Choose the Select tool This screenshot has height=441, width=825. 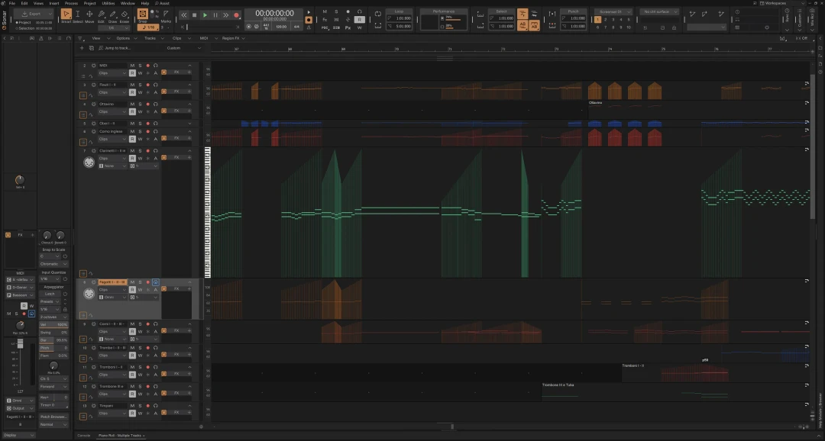77,16
